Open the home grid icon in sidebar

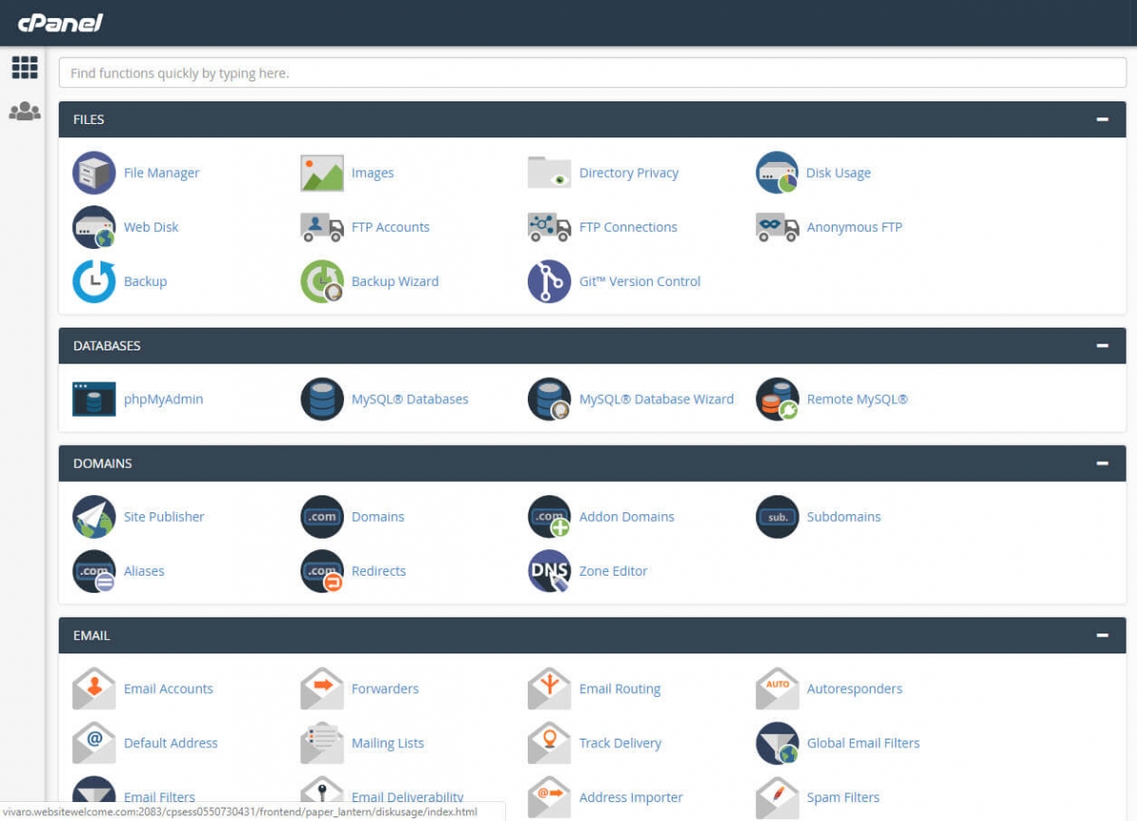click(25, 67)
